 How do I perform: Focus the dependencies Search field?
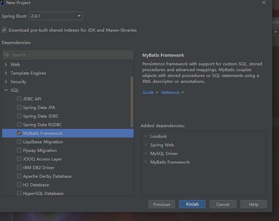pos(68,55)
